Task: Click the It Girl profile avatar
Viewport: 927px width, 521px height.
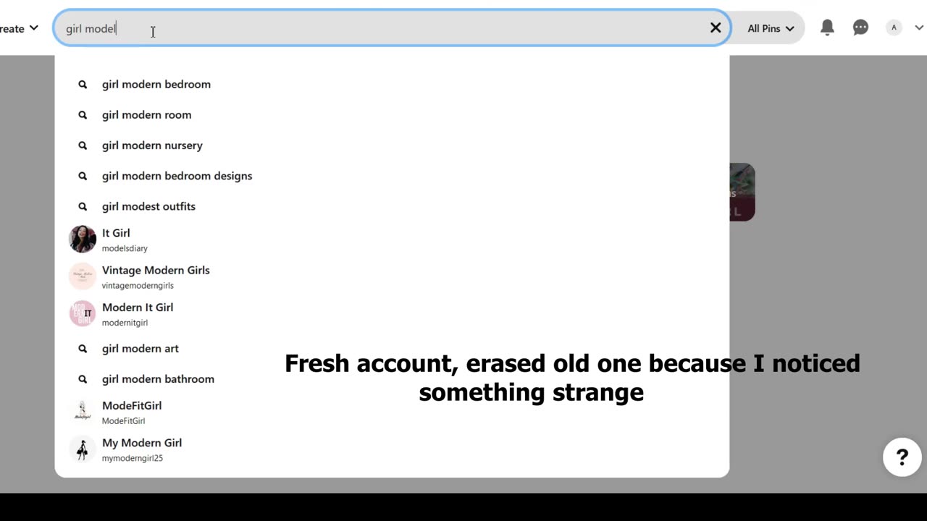Action: point(83,240)
